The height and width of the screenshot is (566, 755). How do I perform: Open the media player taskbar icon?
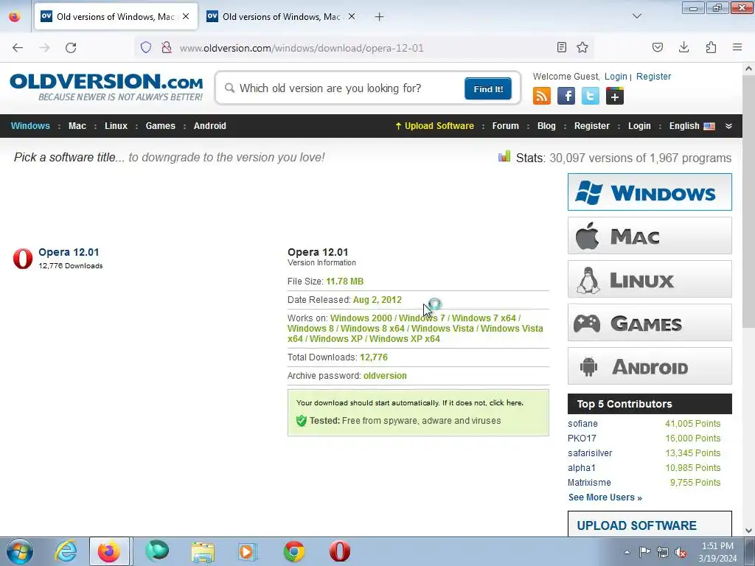point(248,551)
